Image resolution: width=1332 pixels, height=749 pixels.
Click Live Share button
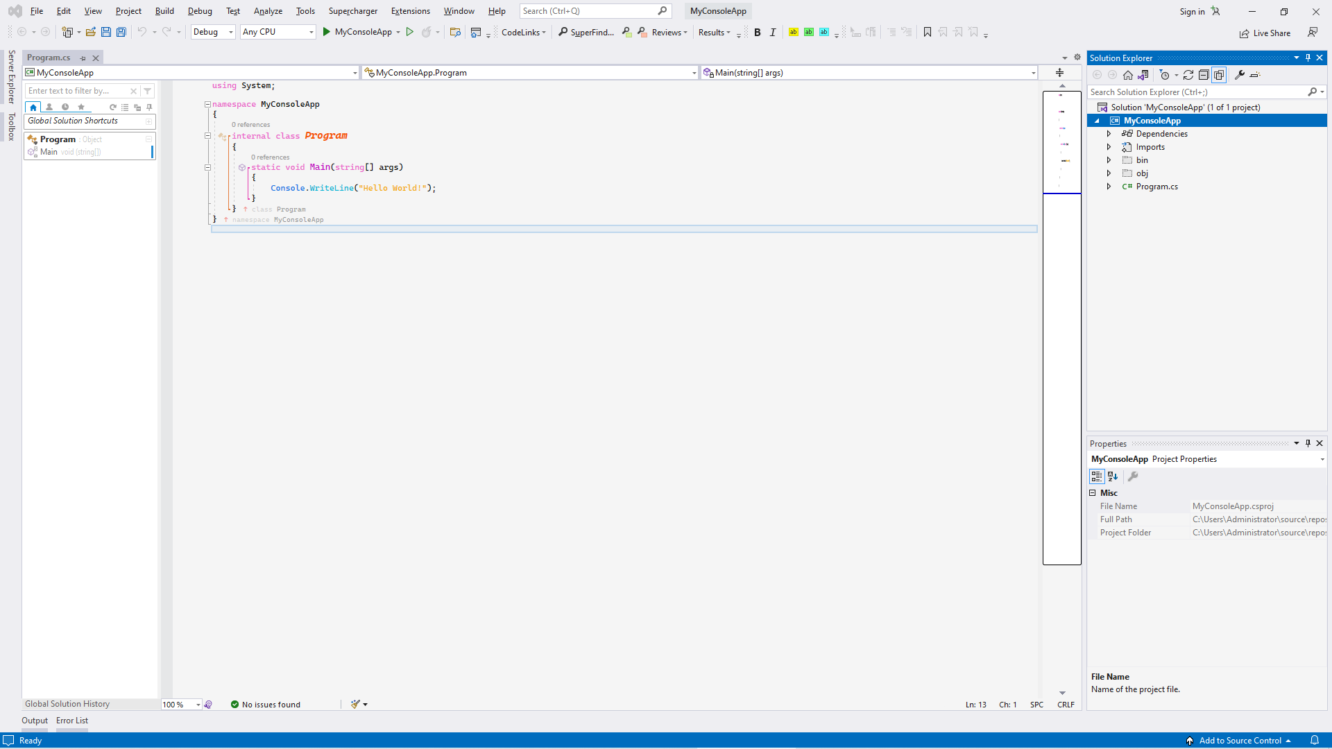coord(1265,33)
